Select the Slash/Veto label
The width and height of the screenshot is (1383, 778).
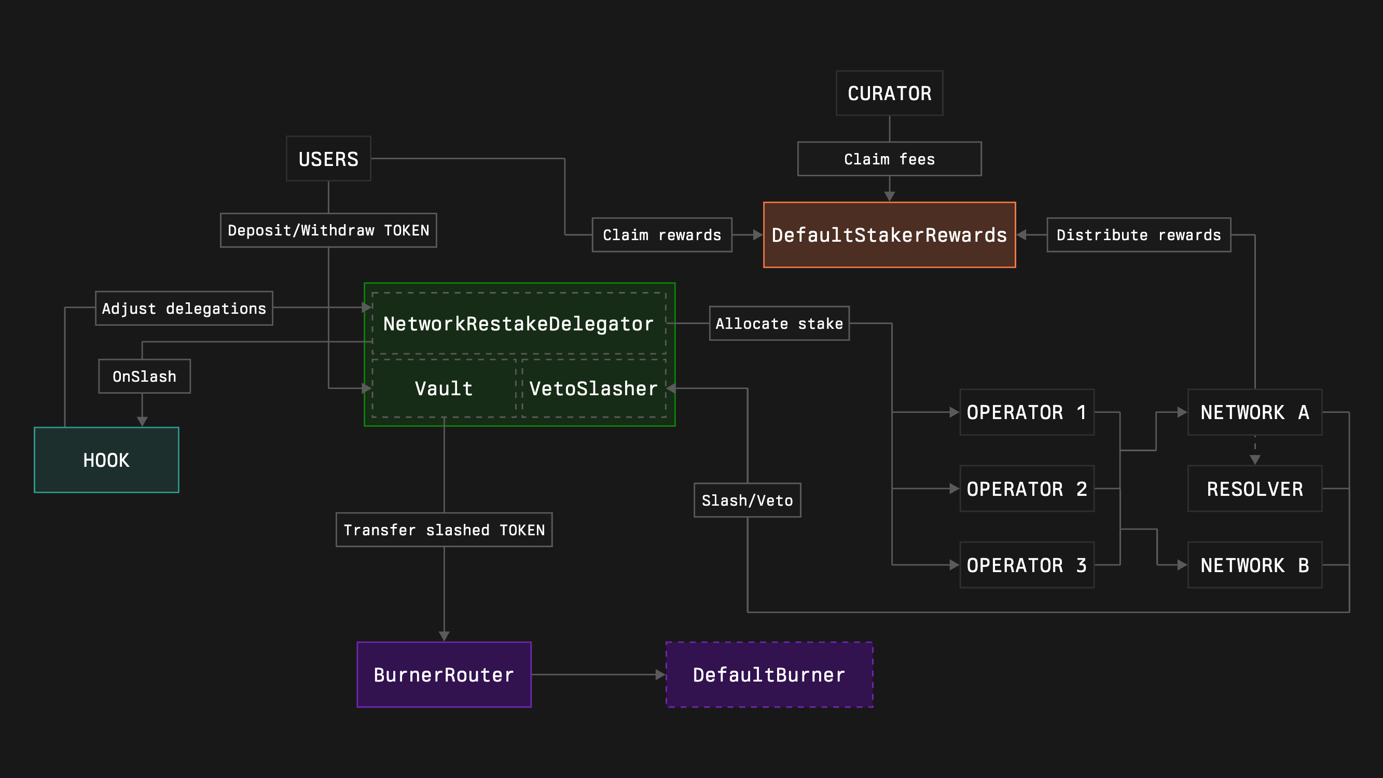[x=747, y=501]
